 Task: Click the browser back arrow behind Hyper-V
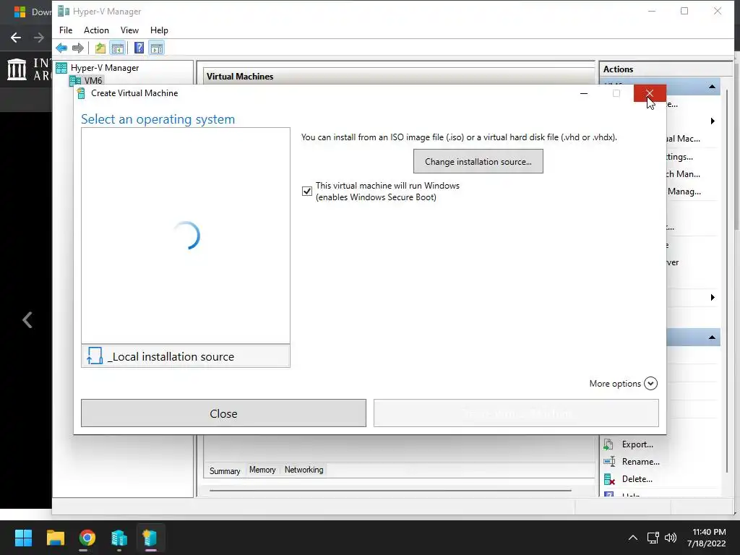(16, 38)
